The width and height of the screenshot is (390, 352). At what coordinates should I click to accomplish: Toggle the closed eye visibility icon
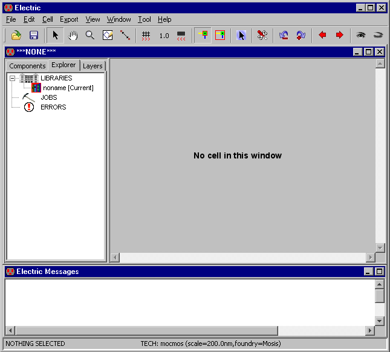tap(378, 35)
